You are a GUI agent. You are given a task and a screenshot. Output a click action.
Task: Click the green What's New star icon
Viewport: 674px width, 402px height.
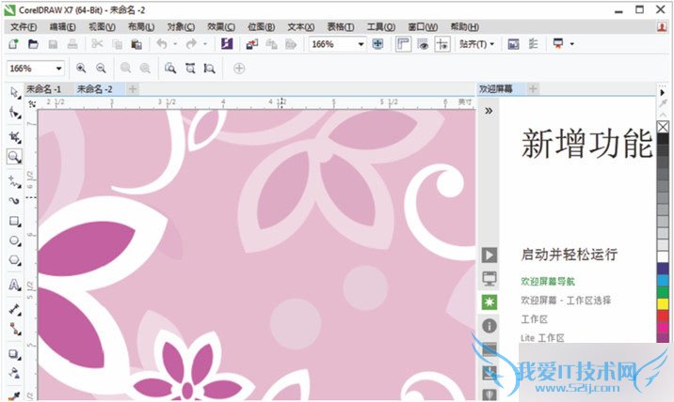pyautogui.click(x=489, y=301)
